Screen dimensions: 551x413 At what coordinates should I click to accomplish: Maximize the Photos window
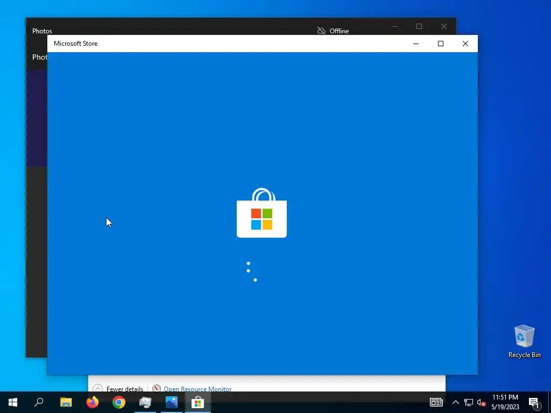(419, 26)
